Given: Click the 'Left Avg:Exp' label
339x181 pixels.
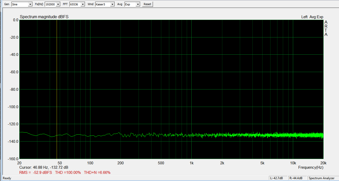Looking at the screenshot, I should click(x=312, y=17).
